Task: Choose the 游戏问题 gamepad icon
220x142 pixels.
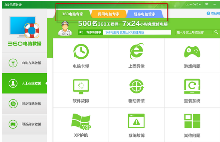Action: pyautogui.click(x=192, y=52)
